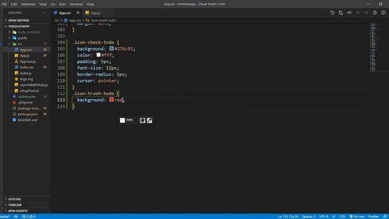The height and width of the screenshot is (219, 389).
Task: Click the LF end-of-line indicator
Action: pyautogui.click(x=334, y=217)
